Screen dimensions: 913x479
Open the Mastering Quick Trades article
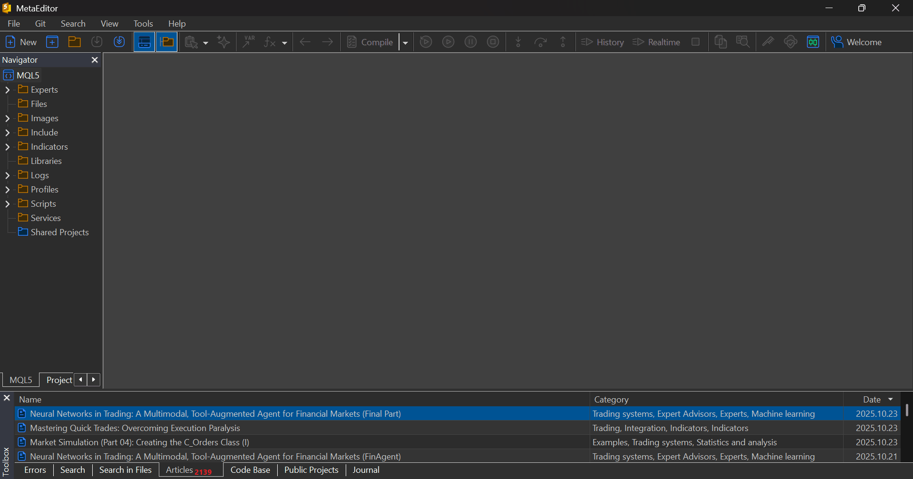point(135,428)
